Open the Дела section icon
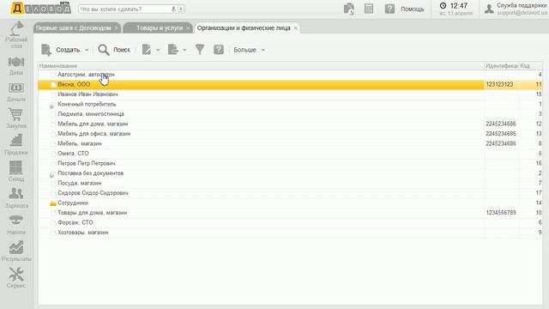Viewport: 549px width, 309px height. click(16, 62)
